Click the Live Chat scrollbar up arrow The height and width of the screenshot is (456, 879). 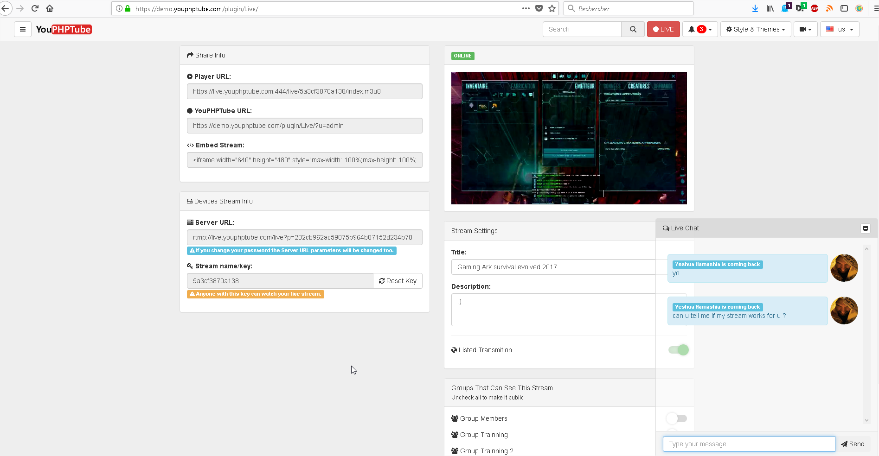point(866,249)
